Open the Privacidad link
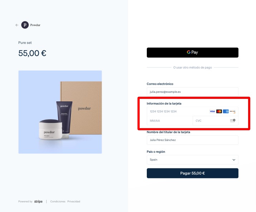The height and width of the screenshot is (212, 256). point(74,201)
